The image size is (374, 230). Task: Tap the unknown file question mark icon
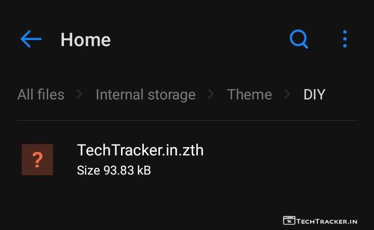37,160
